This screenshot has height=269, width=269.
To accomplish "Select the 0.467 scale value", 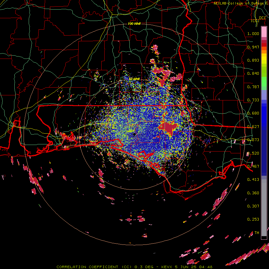I will (x=253, y=166).
